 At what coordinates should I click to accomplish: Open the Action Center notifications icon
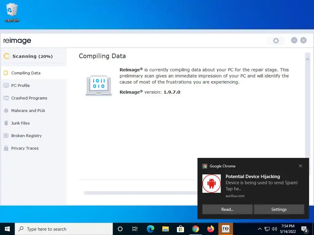[304, 229]
